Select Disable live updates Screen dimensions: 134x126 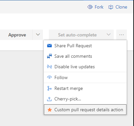pos(85,67)
